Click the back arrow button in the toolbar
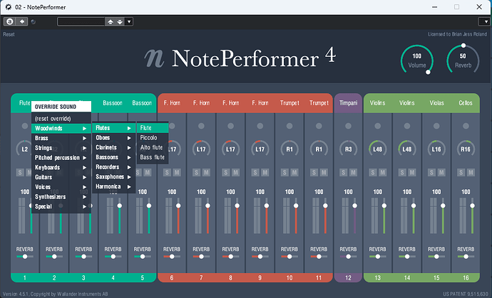The image size is (492, 298). [22, 21]
